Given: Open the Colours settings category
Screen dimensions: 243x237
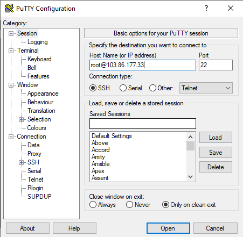Looking at the screenshot, I should tap(37, 128).
